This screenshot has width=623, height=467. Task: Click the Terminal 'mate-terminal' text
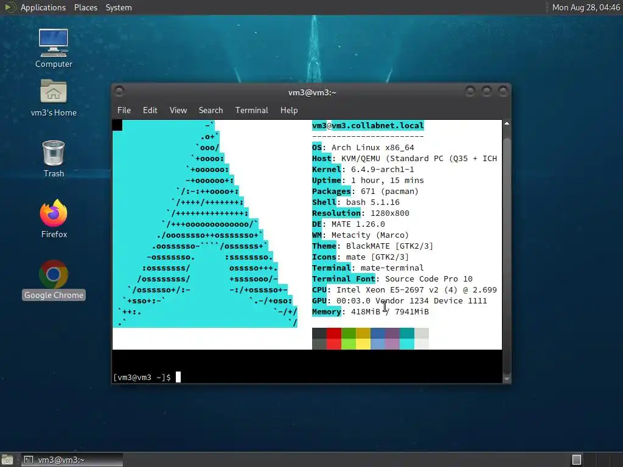click(392, 268)
